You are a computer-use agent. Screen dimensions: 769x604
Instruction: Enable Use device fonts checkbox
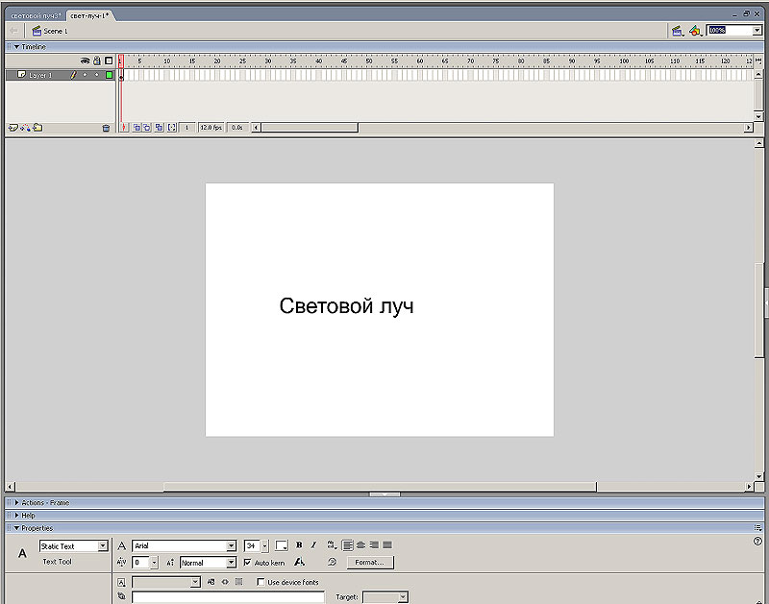pyautogui.click(x=260, y=582)
